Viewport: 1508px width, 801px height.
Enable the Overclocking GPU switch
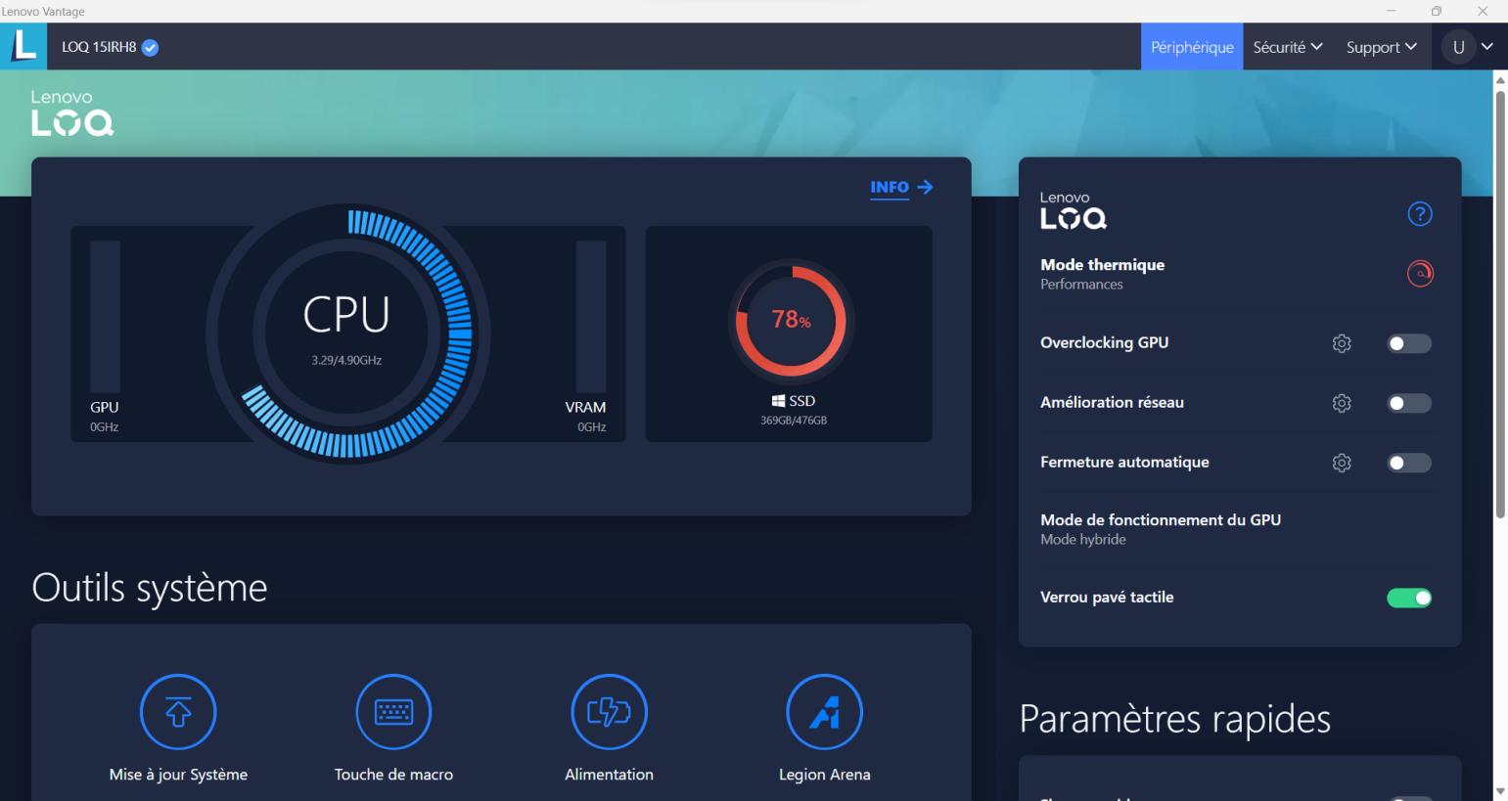pyautogui.click(x=1408, y=343)
